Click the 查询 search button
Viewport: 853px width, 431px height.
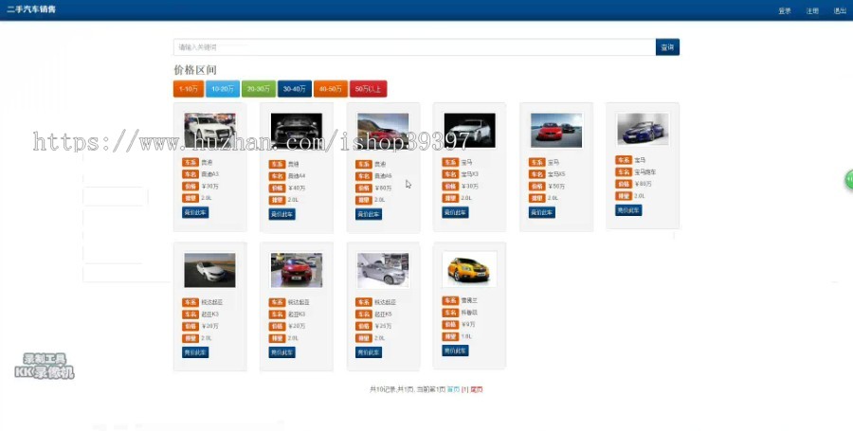pos(667,47)
